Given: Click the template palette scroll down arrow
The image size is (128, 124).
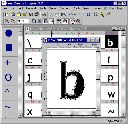Looking at the screenshot, I should [20, 115].
